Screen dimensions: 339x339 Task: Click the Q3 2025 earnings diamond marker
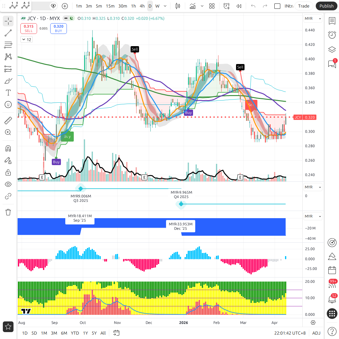(x=80, y=188)
